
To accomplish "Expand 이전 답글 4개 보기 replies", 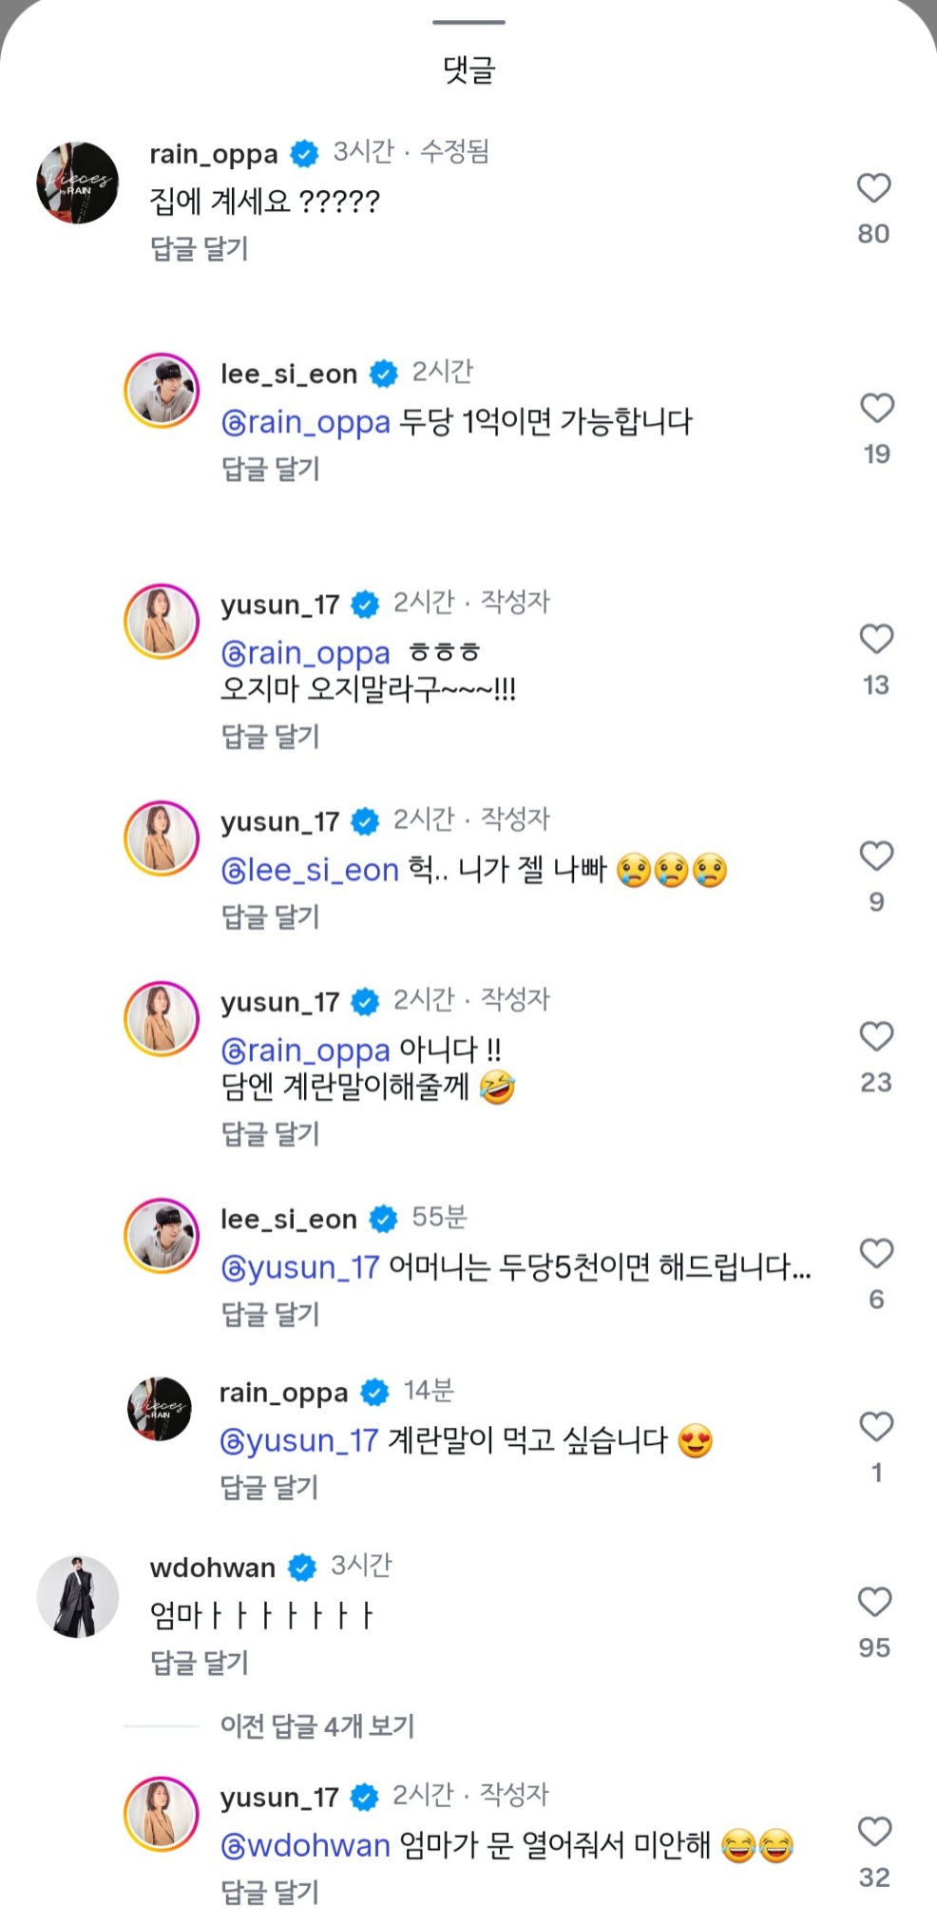I will pyautogui.click(x=317, y=1725).
